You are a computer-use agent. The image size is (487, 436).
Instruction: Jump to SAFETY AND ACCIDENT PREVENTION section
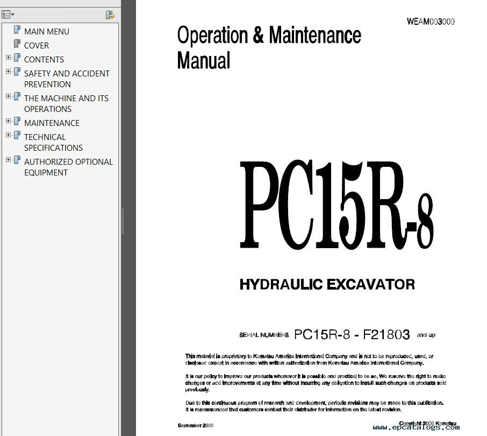67,79
